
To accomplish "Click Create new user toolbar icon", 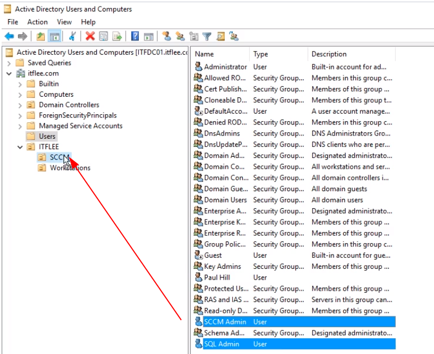I will tap(167, 37).
